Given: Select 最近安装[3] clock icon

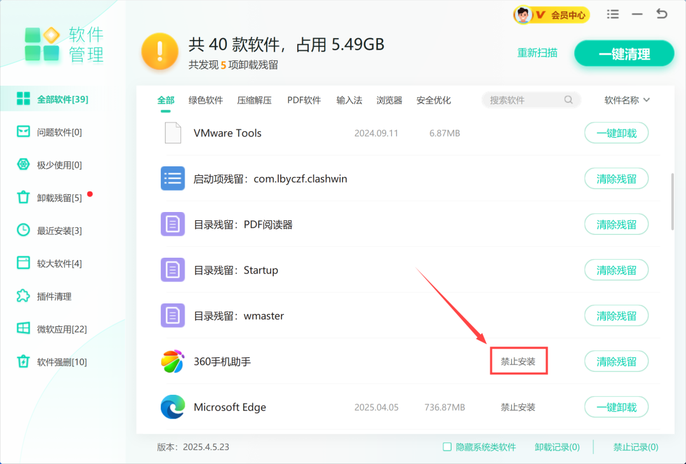Looking at the screenshot, I should point(24,230).
